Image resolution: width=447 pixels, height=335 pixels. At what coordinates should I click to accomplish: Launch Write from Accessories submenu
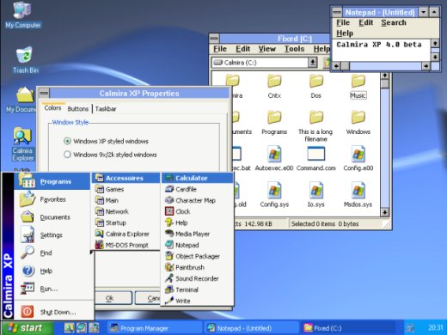[x=198, y=301]
